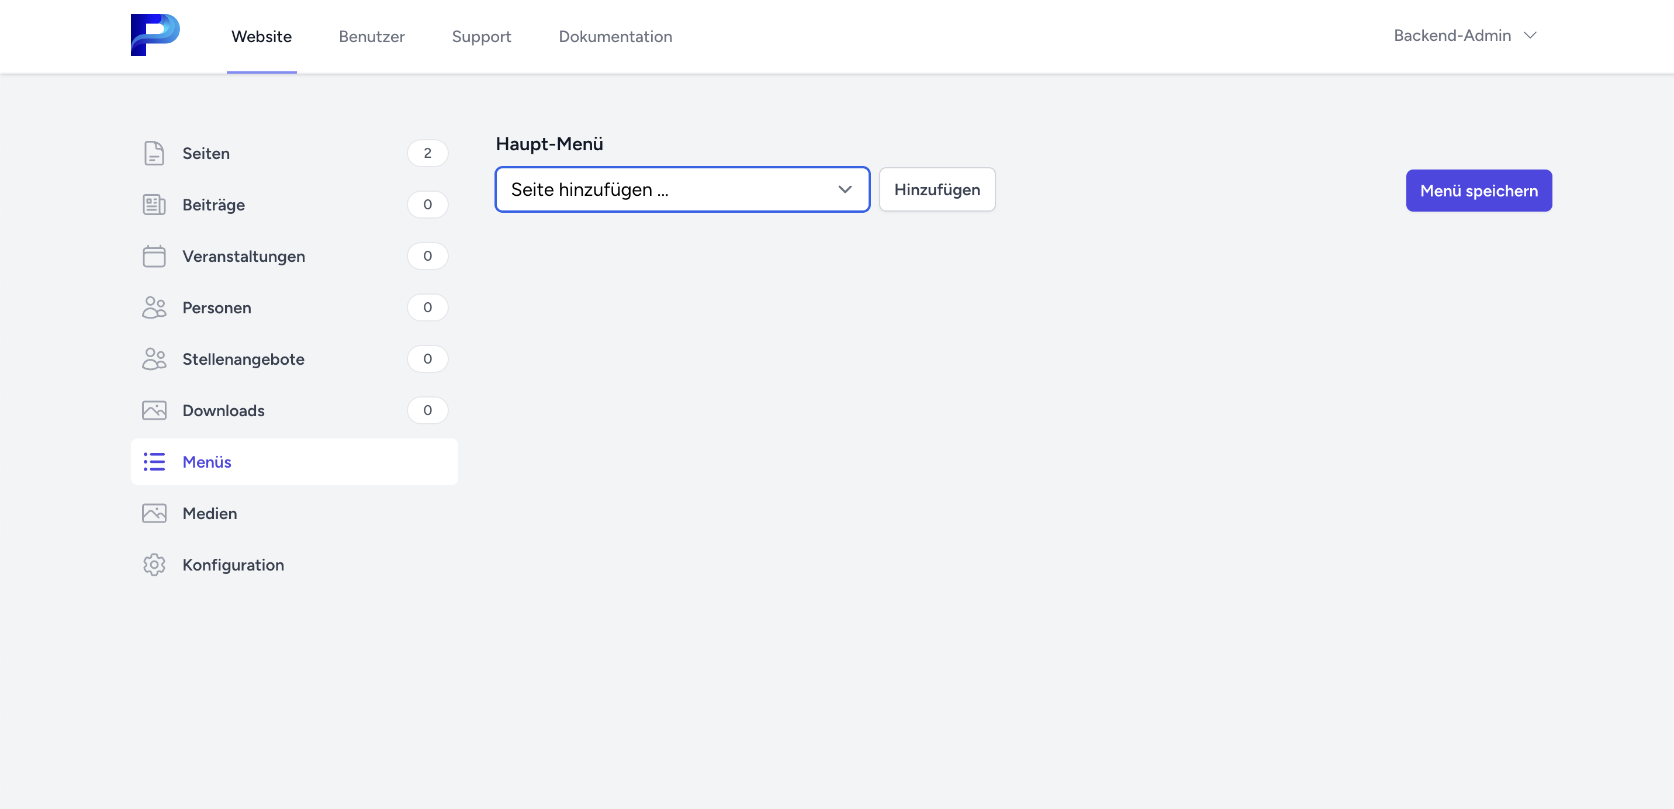Click the Stellenangebote people icon
The image size is (1674, 809).
click(x=154, y=359)
